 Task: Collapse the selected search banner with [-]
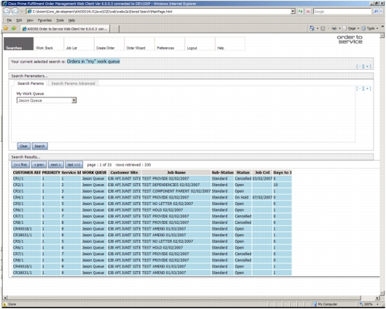pyautogui.click(x=359, y=66)
